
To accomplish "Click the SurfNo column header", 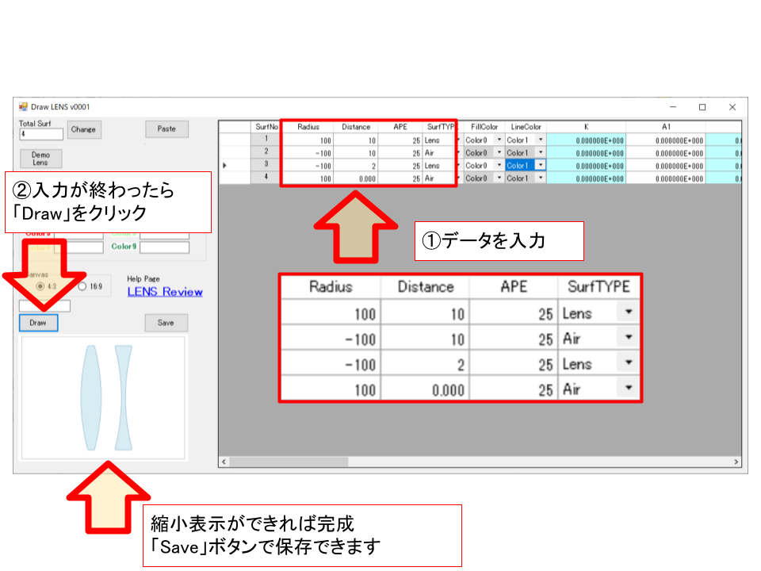I will [x=266, y=127].
